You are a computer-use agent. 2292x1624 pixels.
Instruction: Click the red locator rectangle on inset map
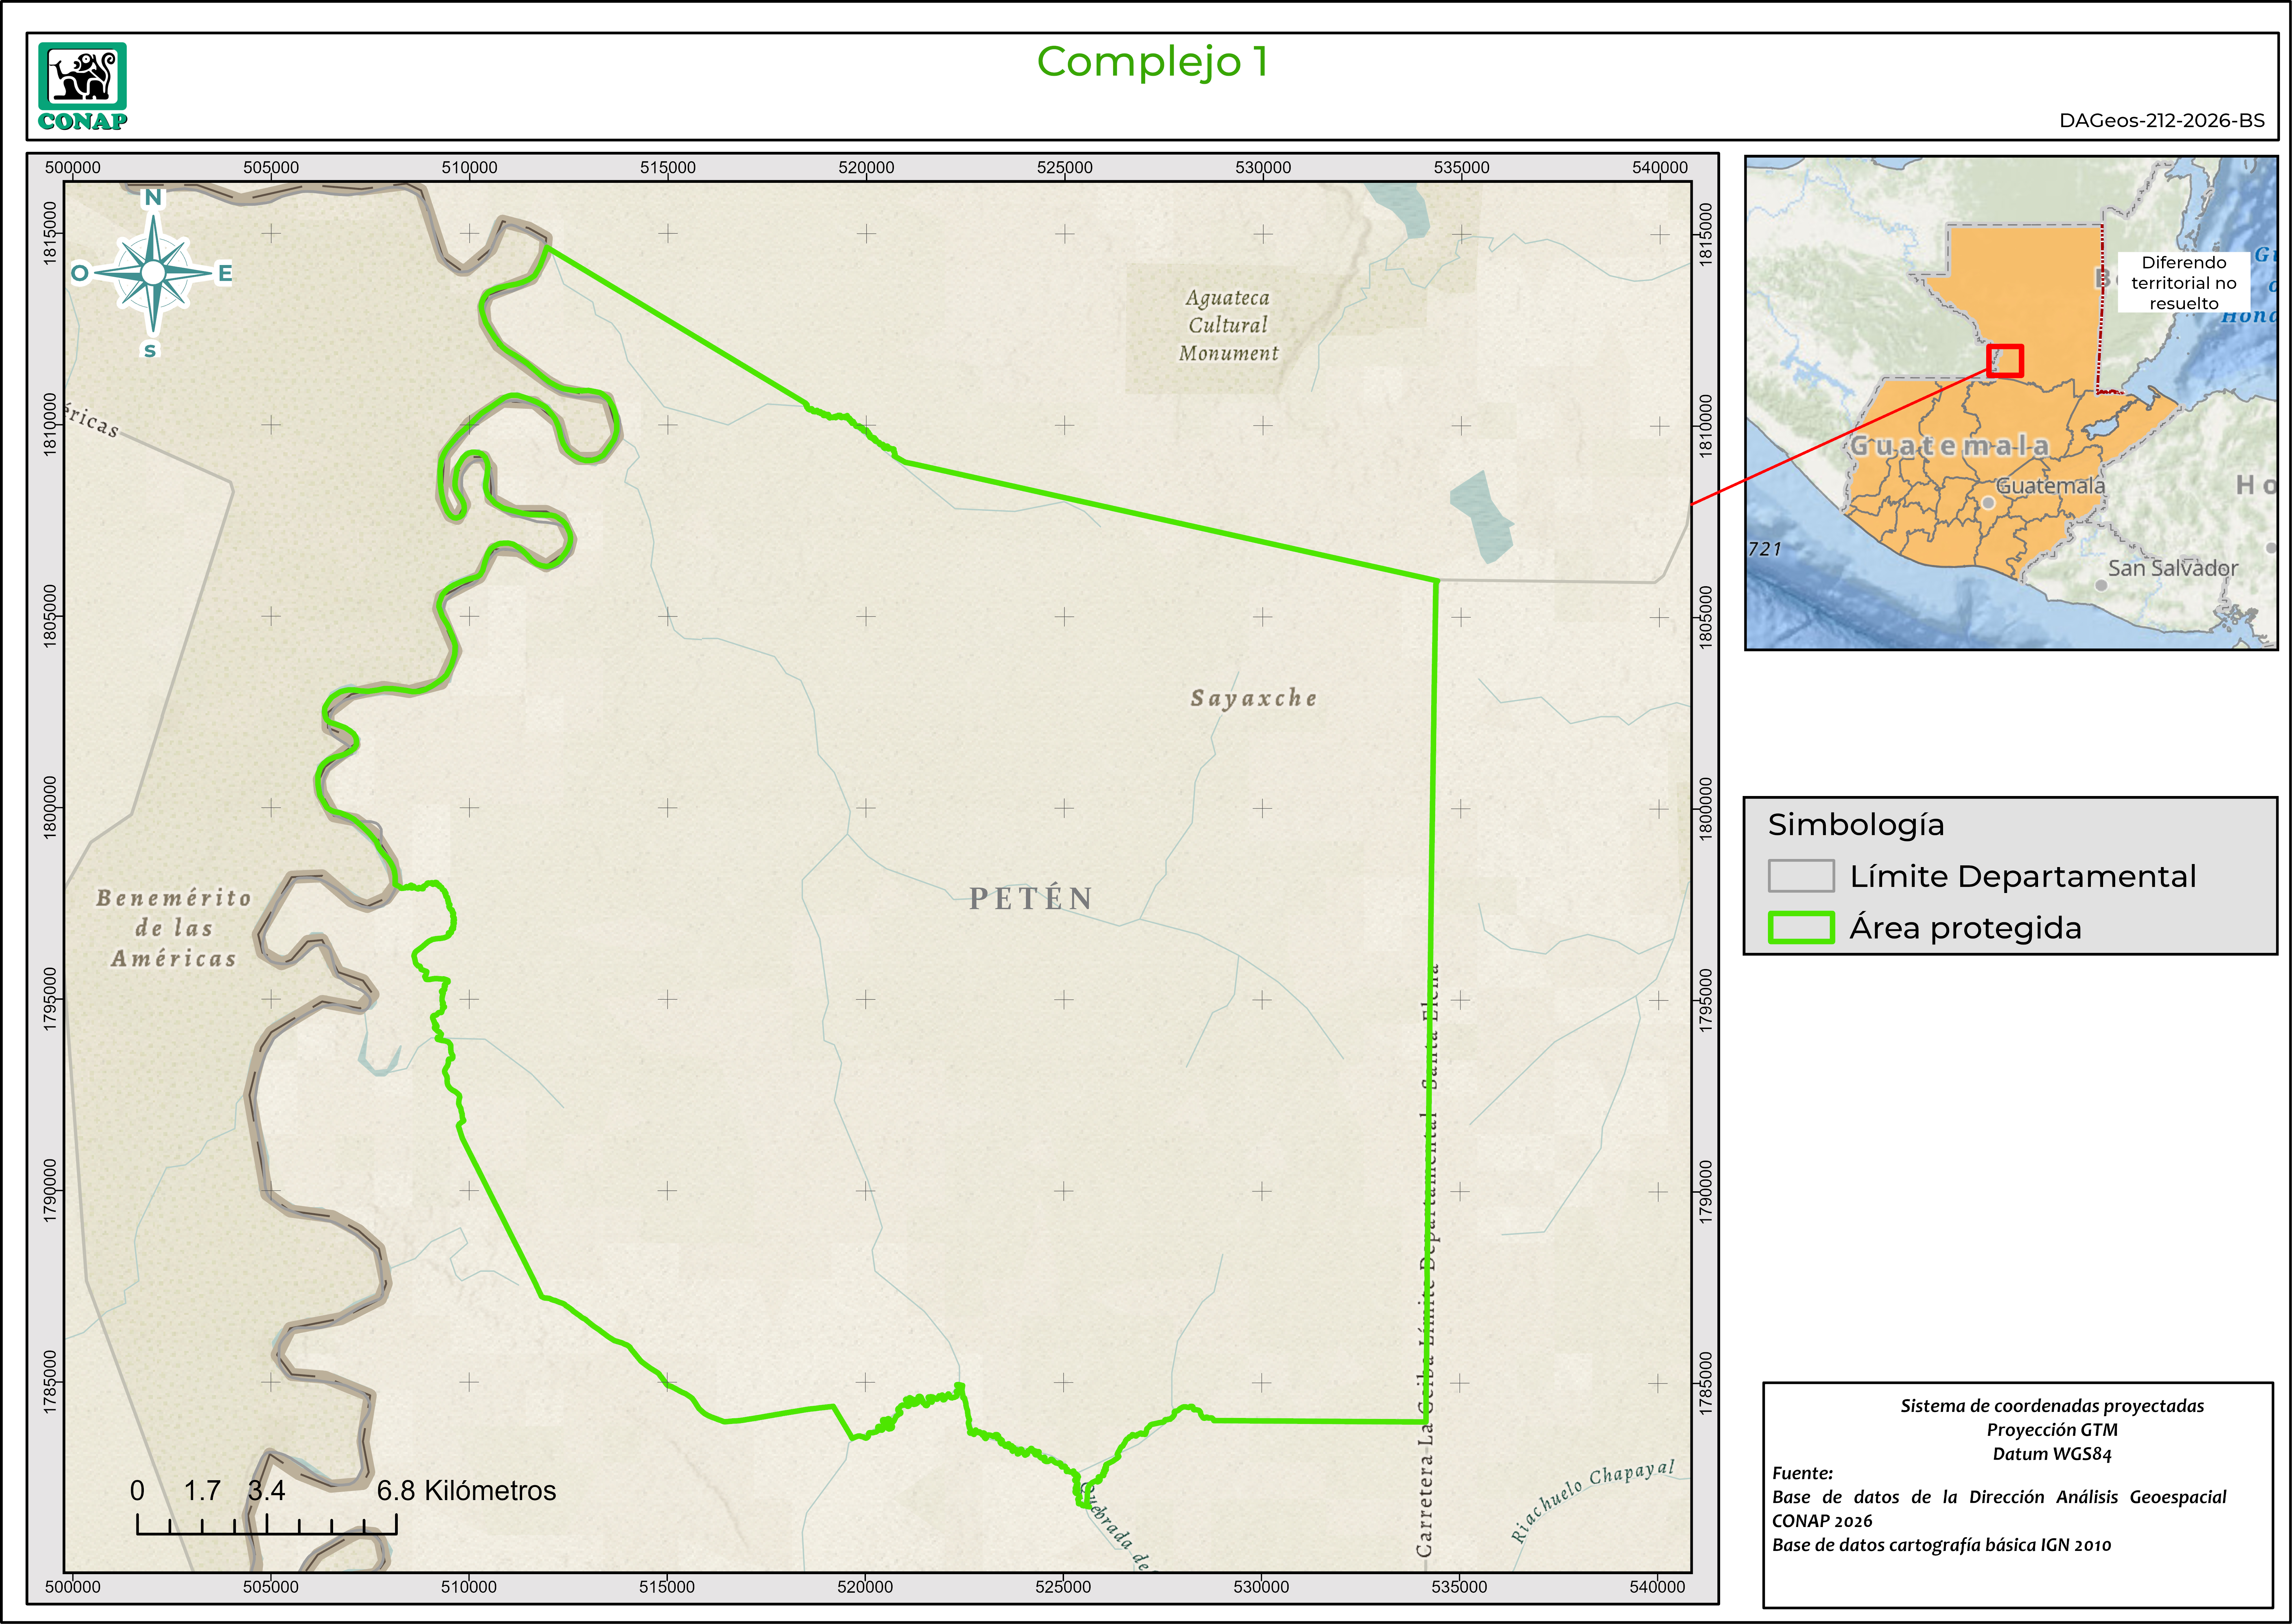[x=2005, y=361]
